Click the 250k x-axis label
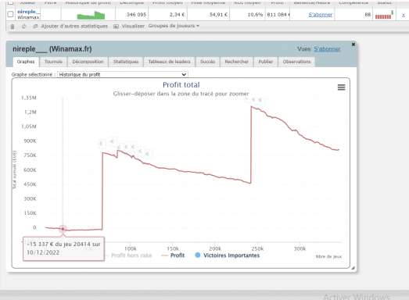 [x=257, y=248]
